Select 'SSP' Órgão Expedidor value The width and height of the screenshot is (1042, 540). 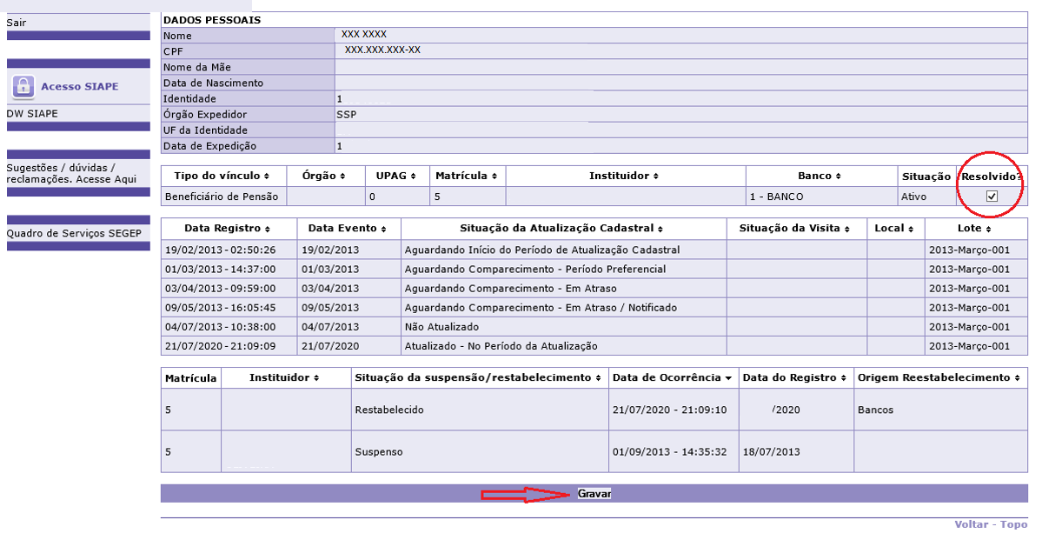click(x=346, y=115)
